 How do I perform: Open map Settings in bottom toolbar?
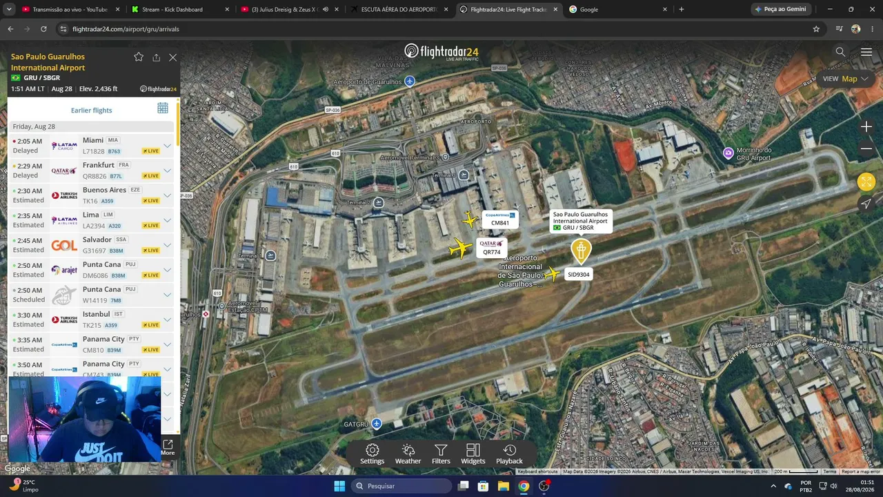372,454
